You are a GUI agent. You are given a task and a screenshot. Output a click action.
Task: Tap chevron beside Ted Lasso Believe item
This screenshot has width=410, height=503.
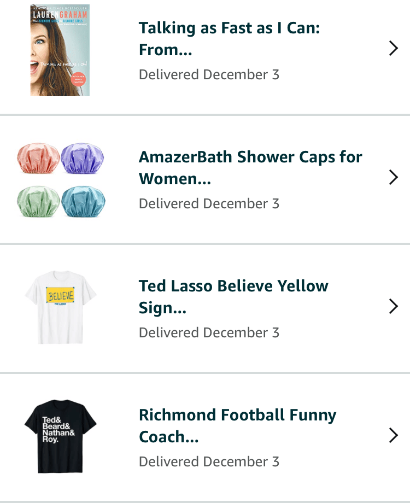point(393,307)
